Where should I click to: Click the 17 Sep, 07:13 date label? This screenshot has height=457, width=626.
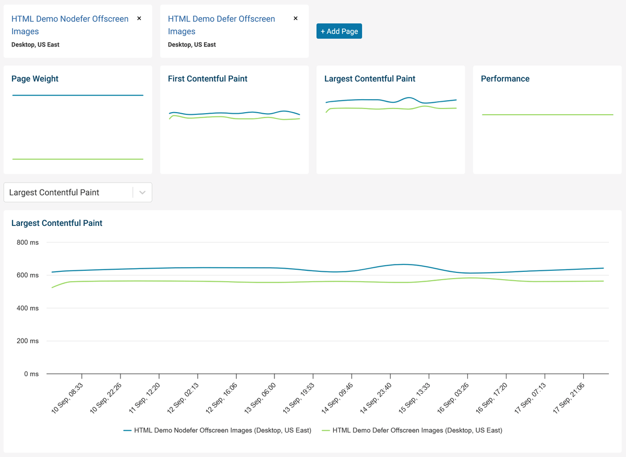click(530, 398)
